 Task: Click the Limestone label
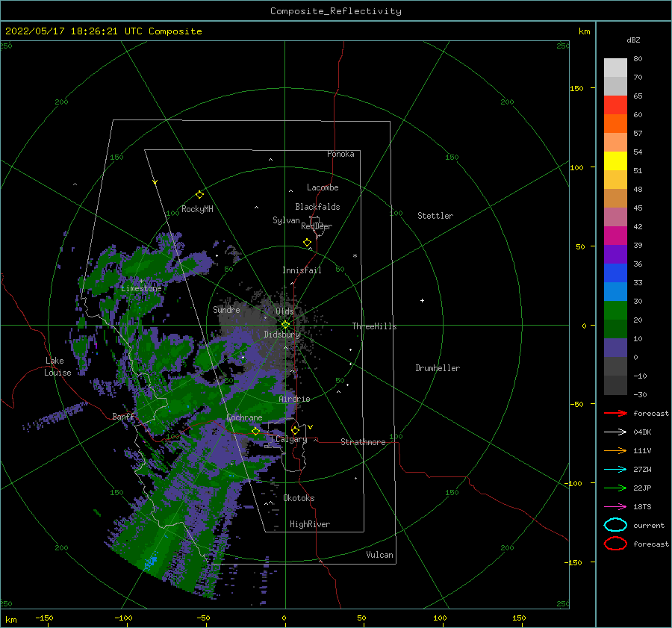(141, 288)
